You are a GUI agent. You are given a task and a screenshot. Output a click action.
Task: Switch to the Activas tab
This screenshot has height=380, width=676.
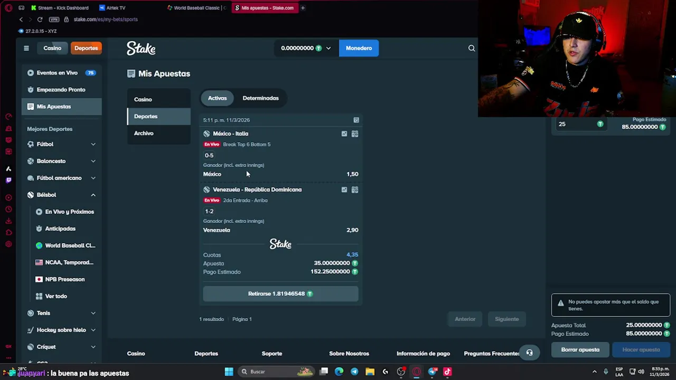217,98
